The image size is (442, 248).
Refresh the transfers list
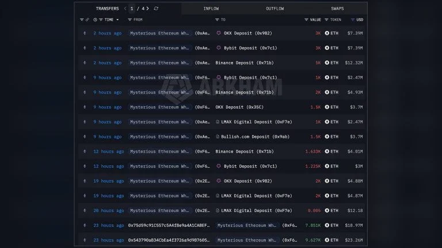[x=156, y=9]
